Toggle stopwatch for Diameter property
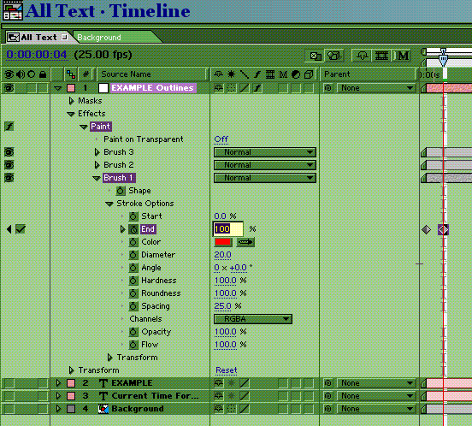472x426 pixels. click(133, 255)
